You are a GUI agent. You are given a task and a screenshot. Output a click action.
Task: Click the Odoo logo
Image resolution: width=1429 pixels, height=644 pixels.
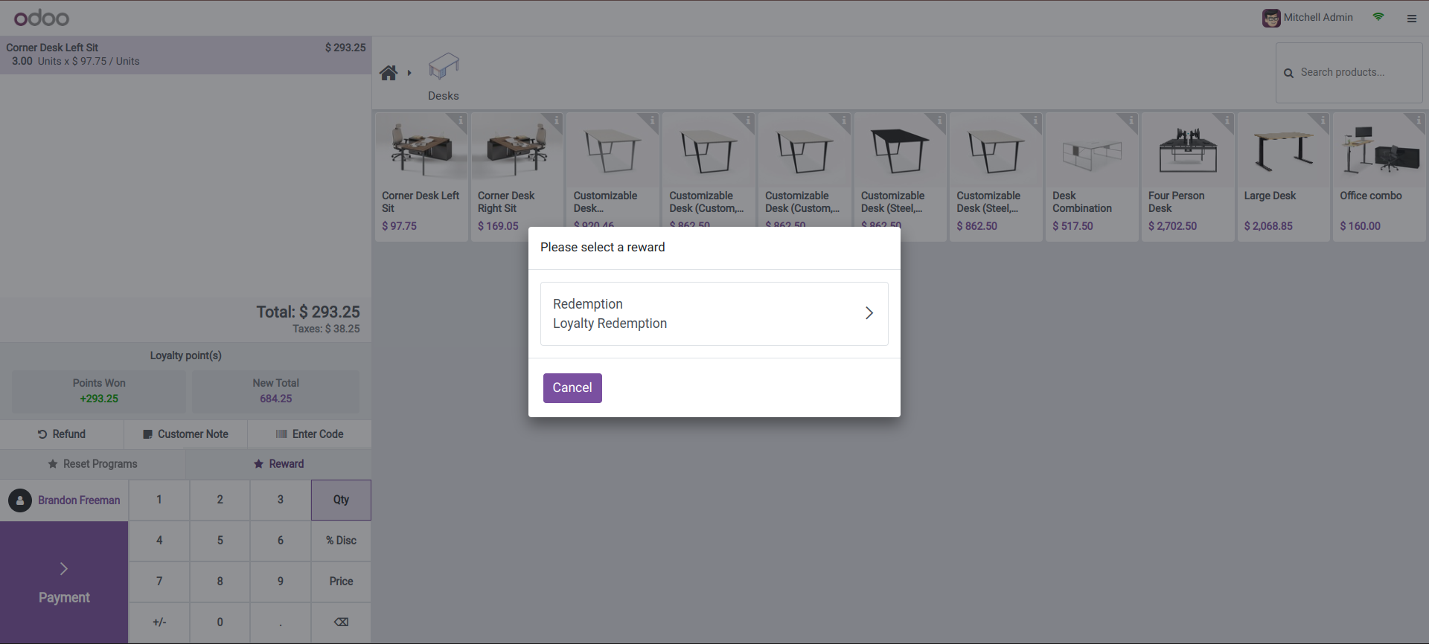point(42,18)
